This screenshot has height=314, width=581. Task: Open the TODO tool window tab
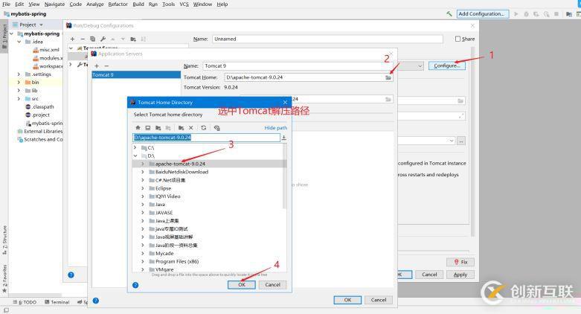point(25,302)
